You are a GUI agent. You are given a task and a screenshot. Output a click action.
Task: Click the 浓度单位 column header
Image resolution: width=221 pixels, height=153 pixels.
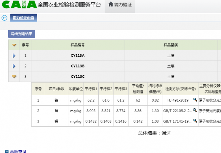pyautogui.click(x=76, y=89)
